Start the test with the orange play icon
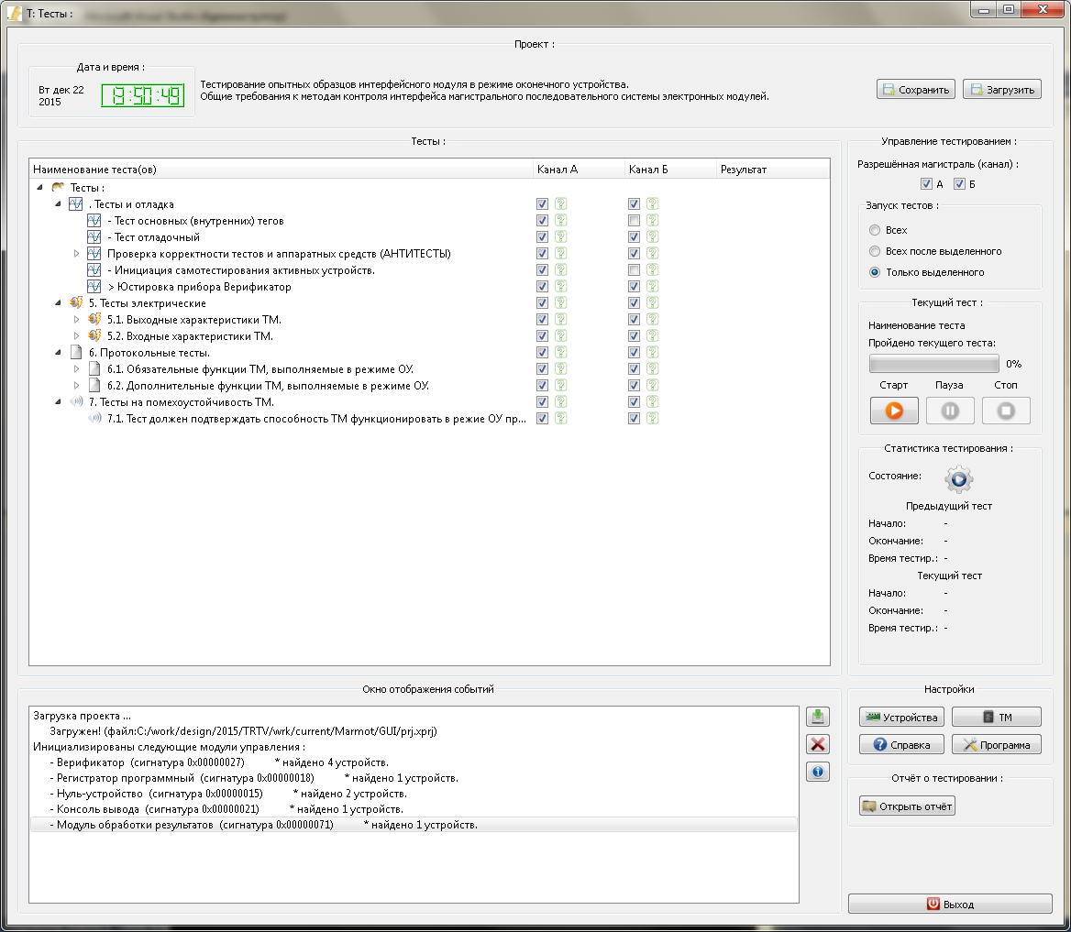This screenshot has width=1071, height=932. 894,411
